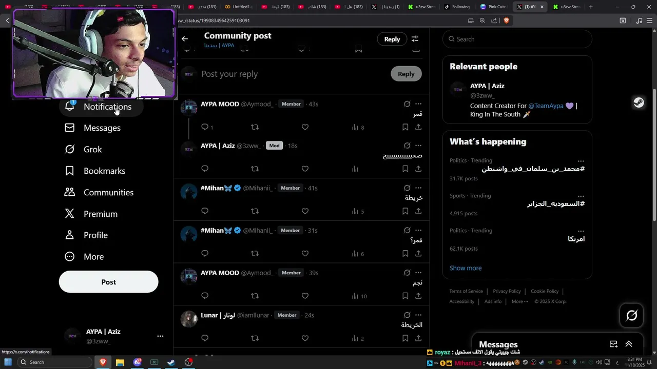Like the #Mihan 31s post
Screen dimensions: 657x369
pyautogui.click(x=305, y=253)
